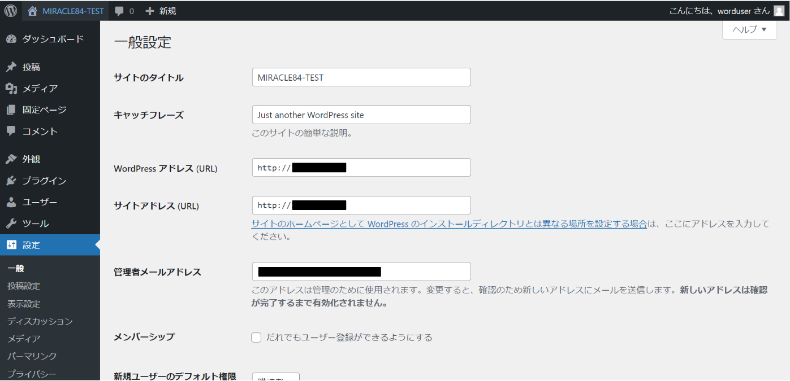Open 固定ページ menu label
Image resolution: width=790 pixels, height=381 pixels.
click(45, 110)
